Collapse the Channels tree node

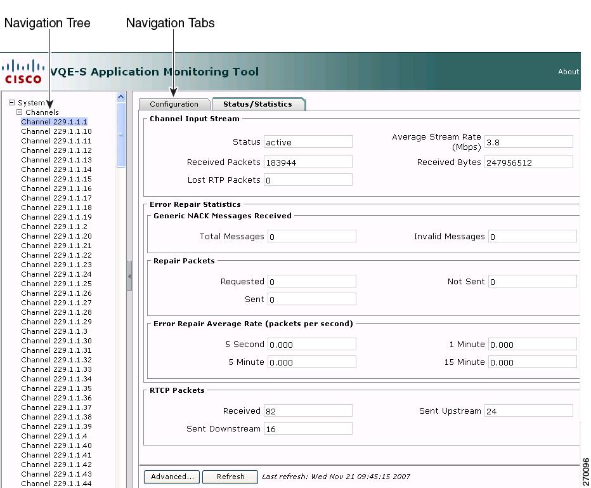click(19, 112)
